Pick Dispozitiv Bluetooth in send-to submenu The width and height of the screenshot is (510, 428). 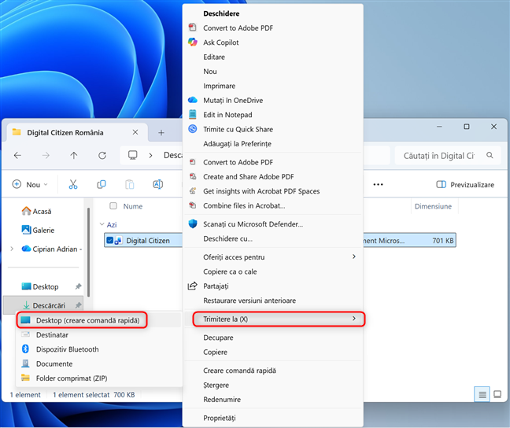tap(67, 349)
